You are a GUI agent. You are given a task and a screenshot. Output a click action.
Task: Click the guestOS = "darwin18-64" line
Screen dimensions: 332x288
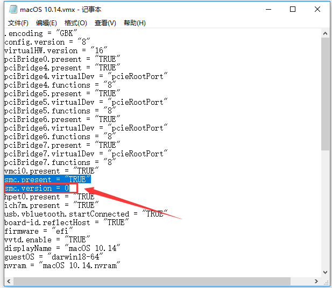click(x=54, y=257)
